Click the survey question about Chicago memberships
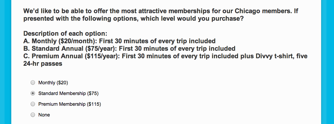 [x=160, y=15]
